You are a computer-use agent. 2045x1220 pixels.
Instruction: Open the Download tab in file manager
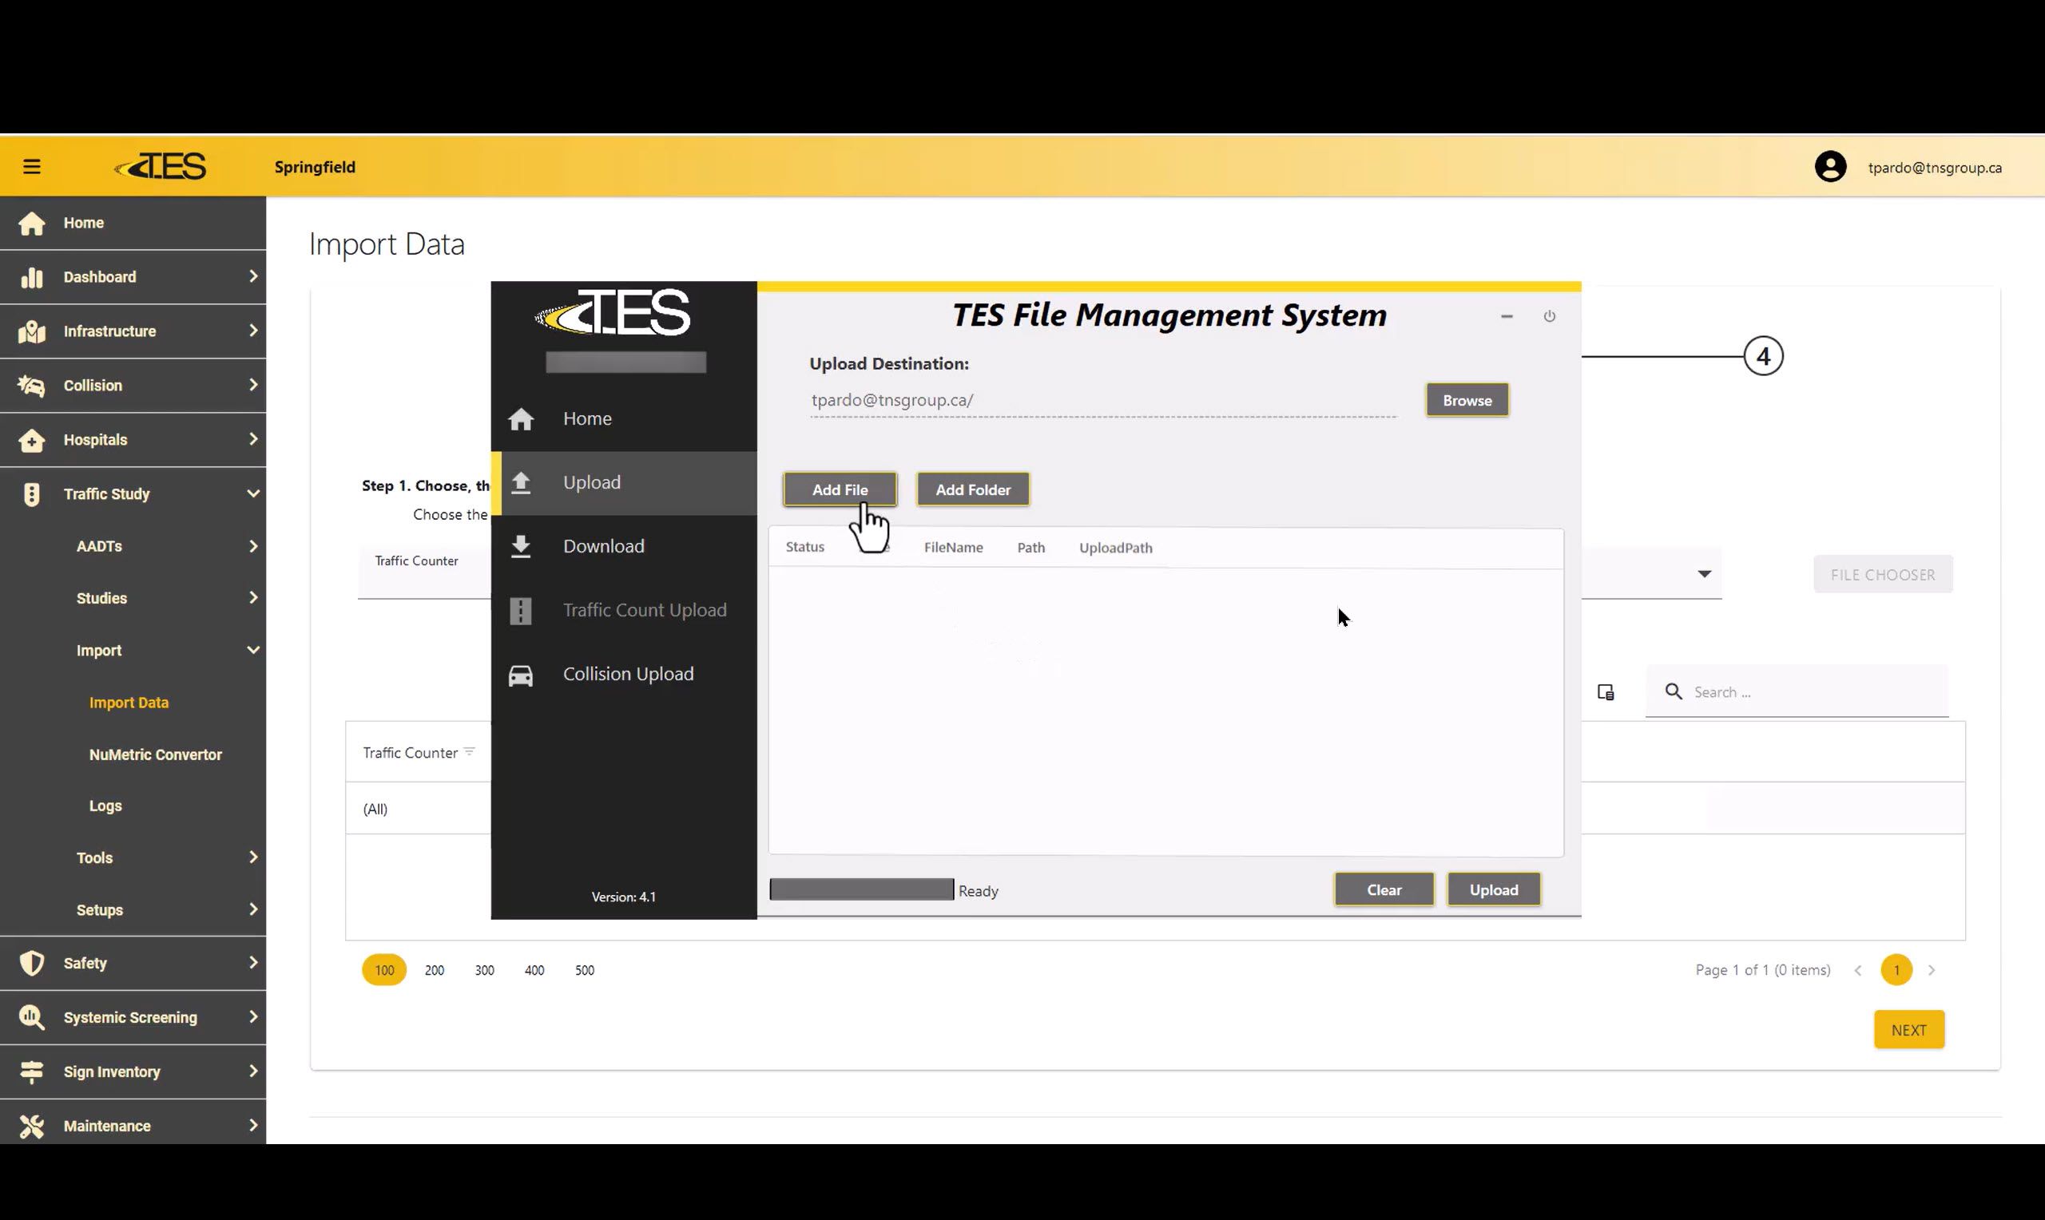[603, 547]
